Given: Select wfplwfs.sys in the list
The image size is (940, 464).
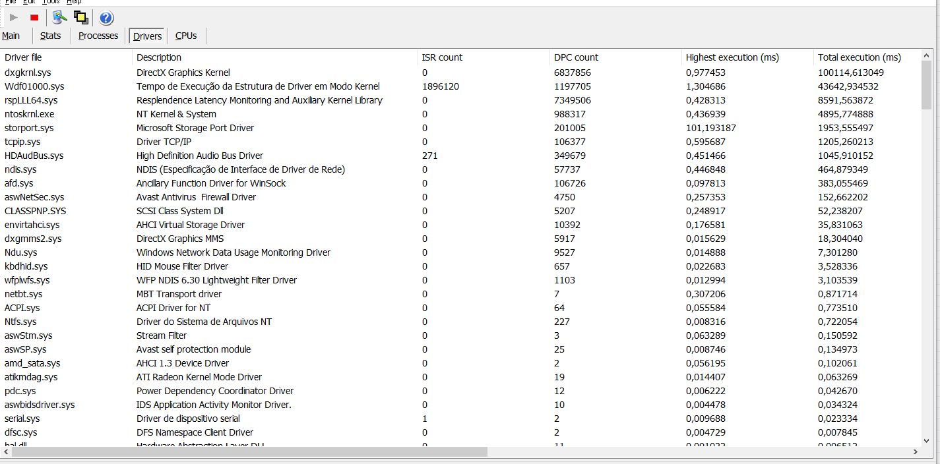Looking at the screenshot, I should click(27, 280).
